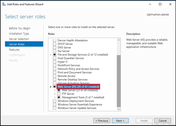Viewport: 176px width, 126px height.
Task: Go to the Features wizard step
Action: (14, 50)
